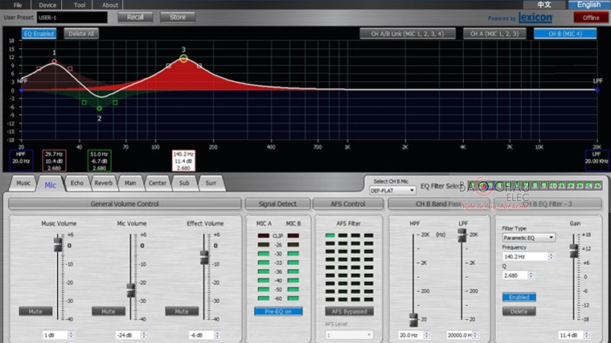Viewport: 611px width, 343px height.
Task: Toggle the AFS Bypassed button
Action: point(349,312)
